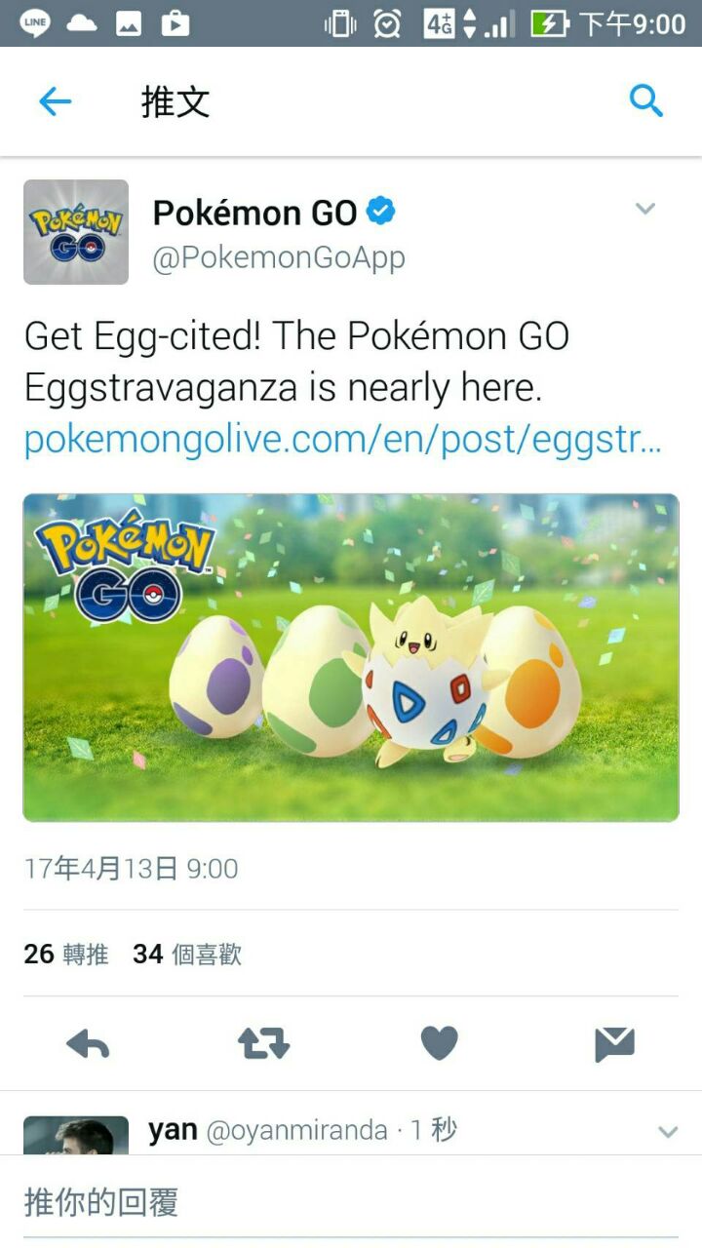Image resolution: width=702 pixels, height=1248 pixels.
Task: View the 26 retweets list
Action: click(66, 954)
